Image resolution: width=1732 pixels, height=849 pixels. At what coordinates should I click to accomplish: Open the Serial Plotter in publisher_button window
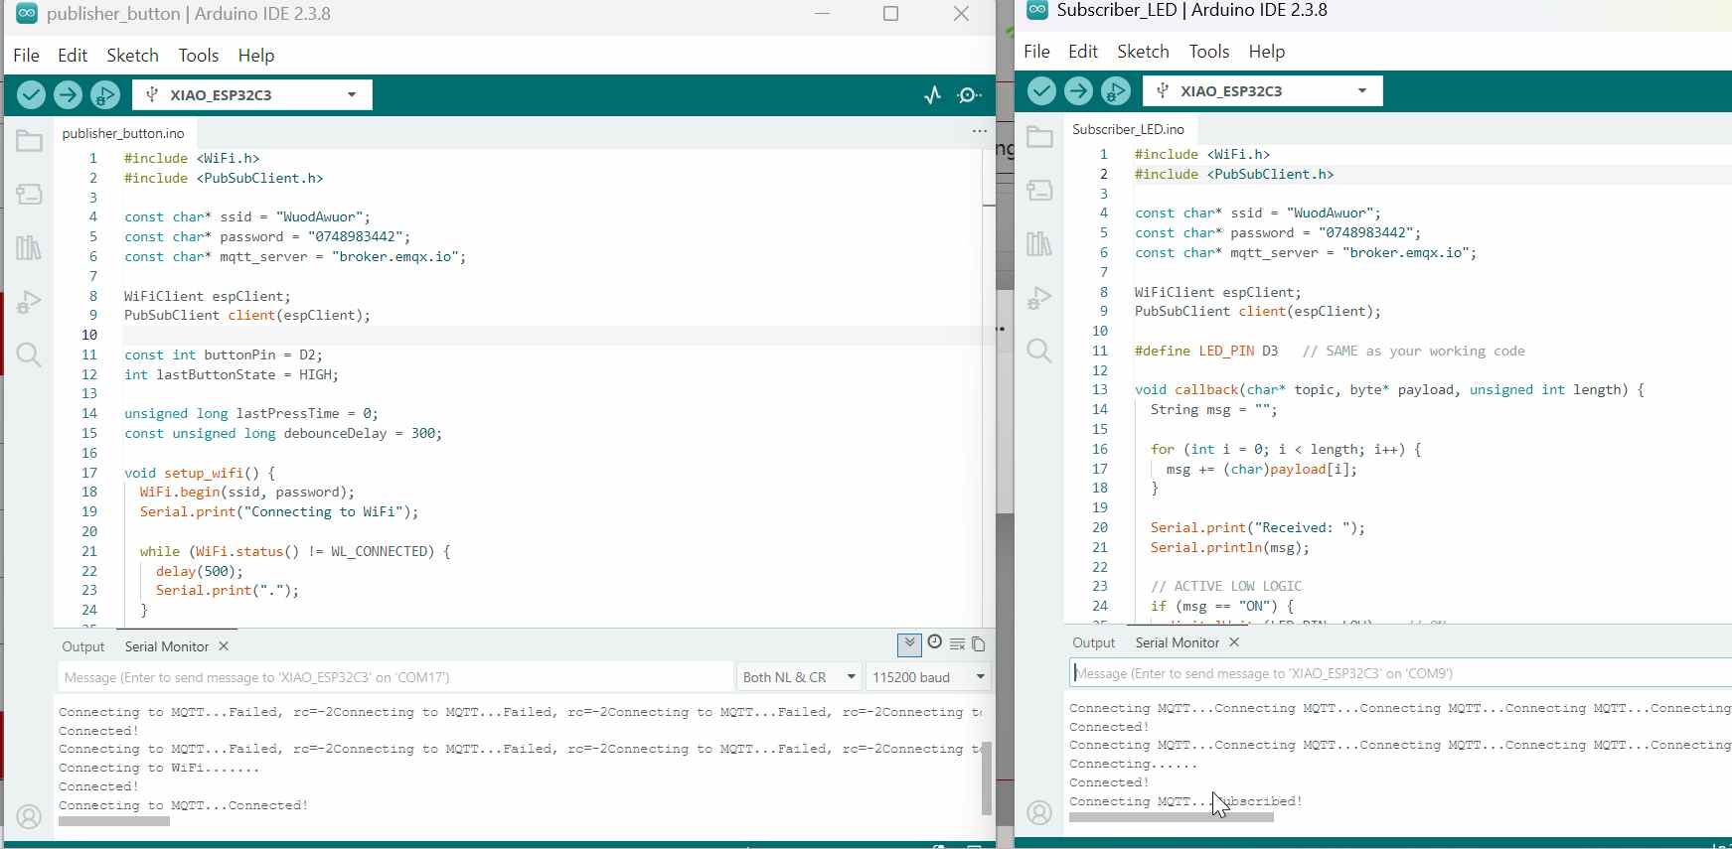pyautogui.click(x=932, y=95)
